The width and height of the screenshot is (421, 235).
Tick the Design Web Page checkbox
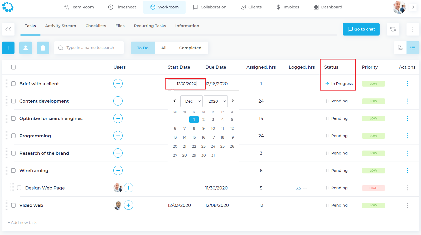[19, 188]
